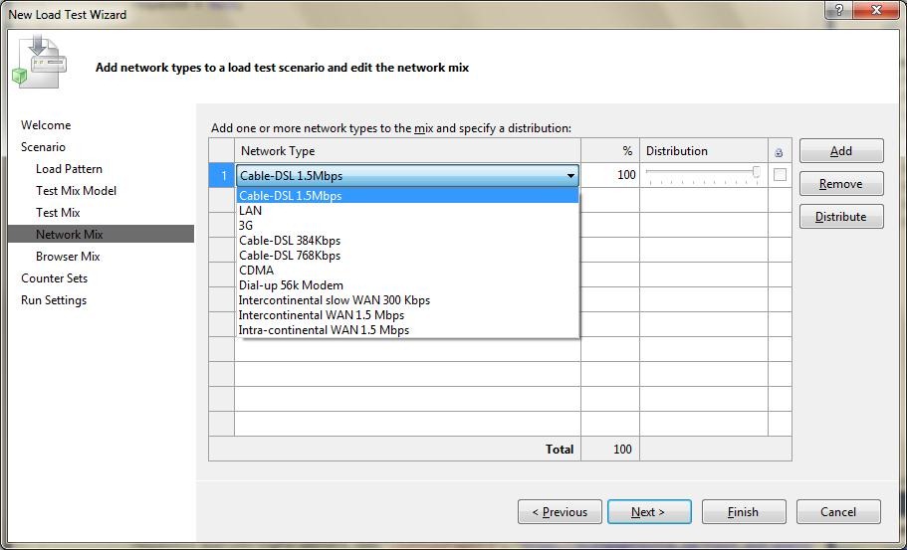This screenshot has width=907, height=550.
Task: Click Finish to complete the wizard
Action: [744, 512]
